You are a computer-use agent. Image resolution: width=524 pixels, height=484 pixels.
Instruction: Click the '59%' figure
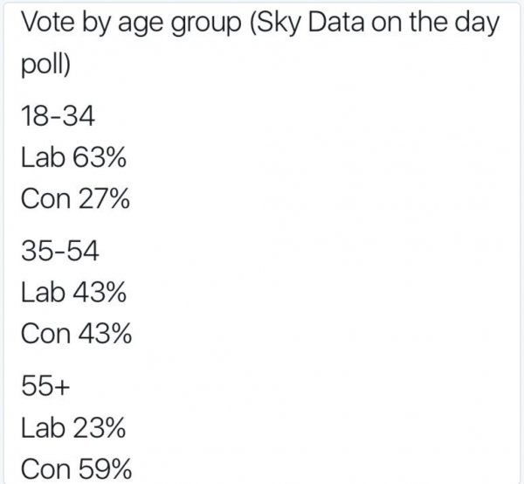click(106, 469)
